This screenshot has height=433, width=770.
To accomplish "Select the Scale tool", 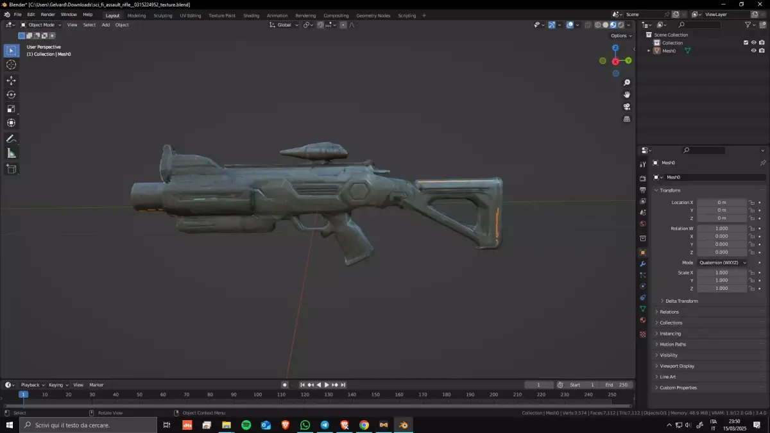I will pos(11,108).
